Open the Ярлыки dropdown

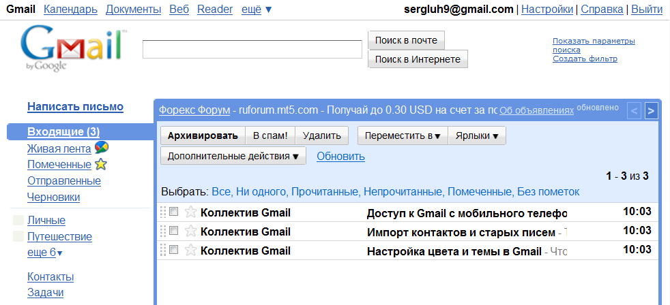(477, 135)
